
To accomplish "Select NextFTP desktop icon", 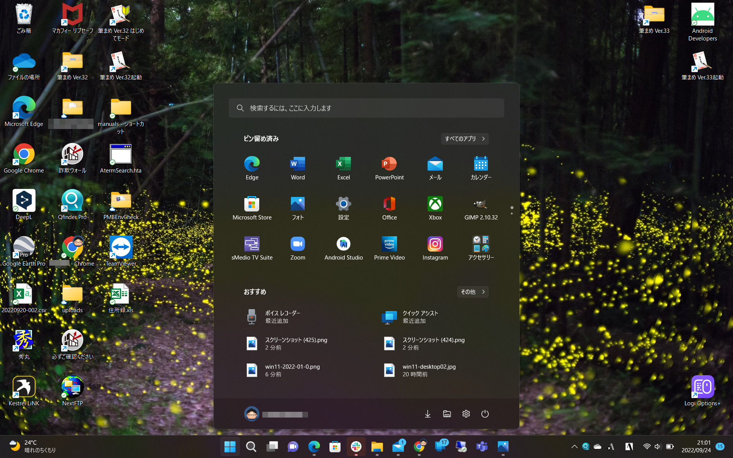I will tap(72, 391).
